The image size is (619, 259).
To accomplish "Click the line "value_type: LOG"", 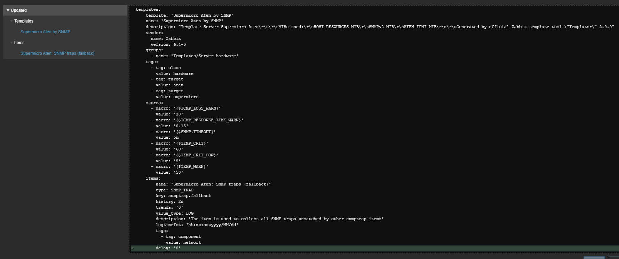I will pyautogui.click(x=175, y=213).
